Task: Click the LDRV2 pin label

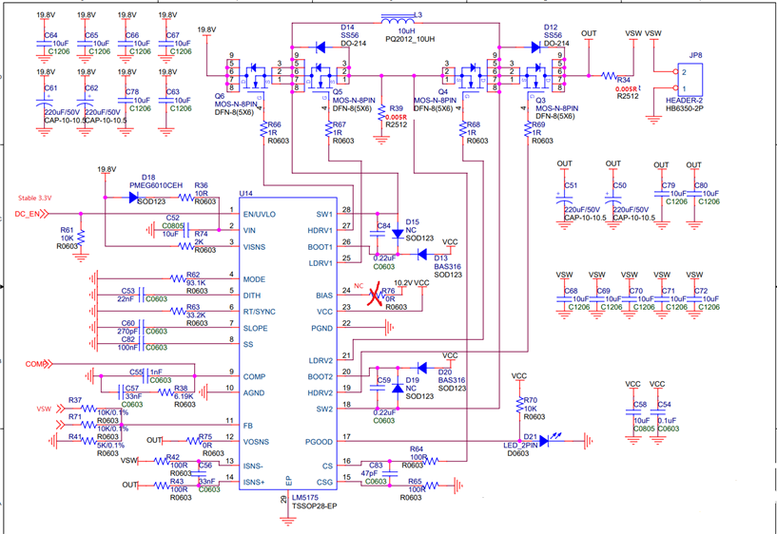Action: 321,360
